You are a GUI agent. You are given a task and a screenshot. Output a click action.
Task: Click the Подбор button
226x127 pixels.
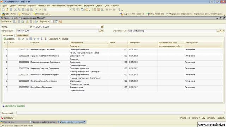click(65, 39)
